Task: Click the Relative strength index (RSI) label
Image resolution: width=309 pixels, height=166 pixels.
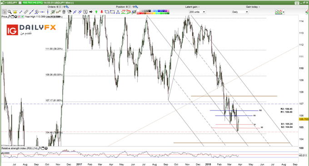Action: coord(20,148)
